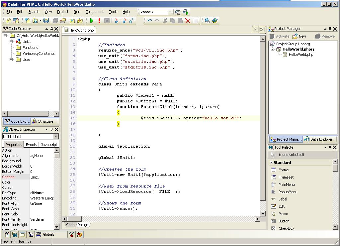Select the Label component in Tool Palette
The image size is (340, 246).
click(x=283, y=199)
